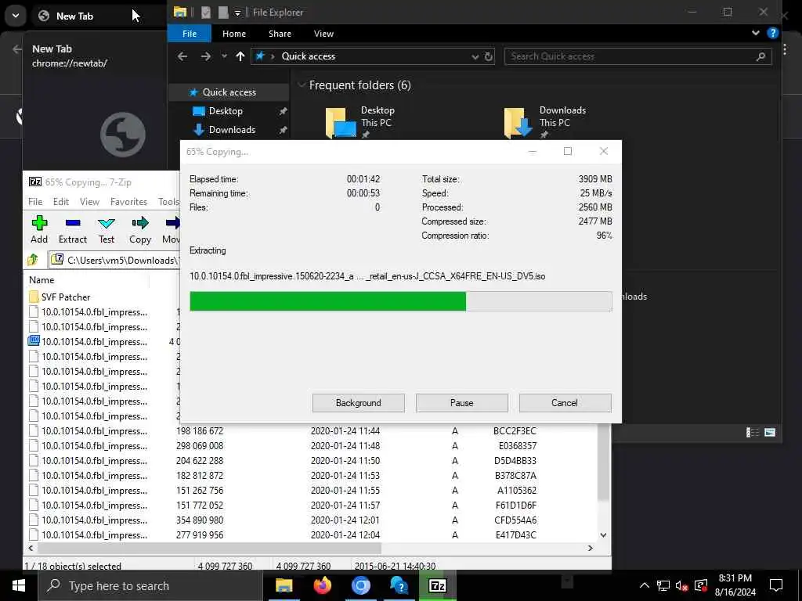Click the network tray icon
The width and height of the screenshot is (802, 601).
(x=663, y=585)
